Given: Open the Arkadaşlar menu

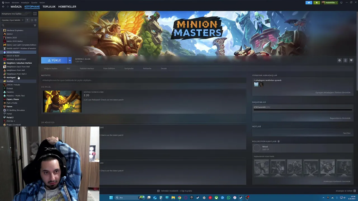Looking at the screenshot, I should pyautogui.click(x=25, y=3).
